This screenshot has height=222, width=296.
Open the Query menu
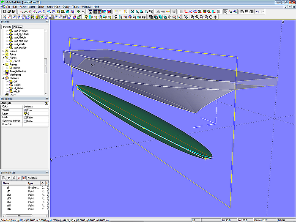pyautogui.click(x=66, y=7)
